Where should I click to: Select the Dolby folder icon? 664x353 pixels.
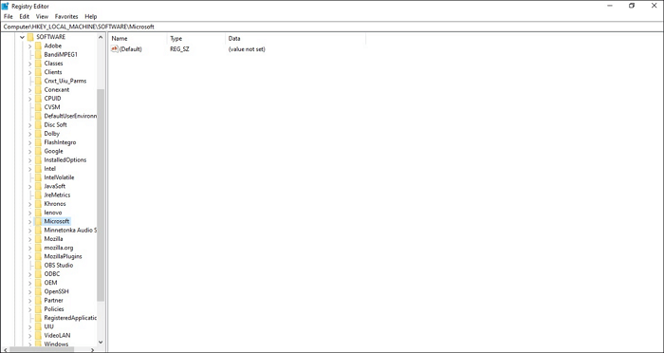point(38,134)
